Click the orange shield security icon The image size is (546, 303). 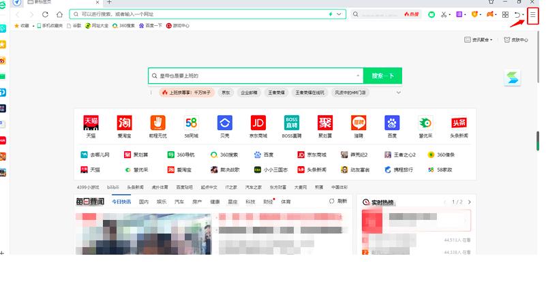click(x=474, y=14)
